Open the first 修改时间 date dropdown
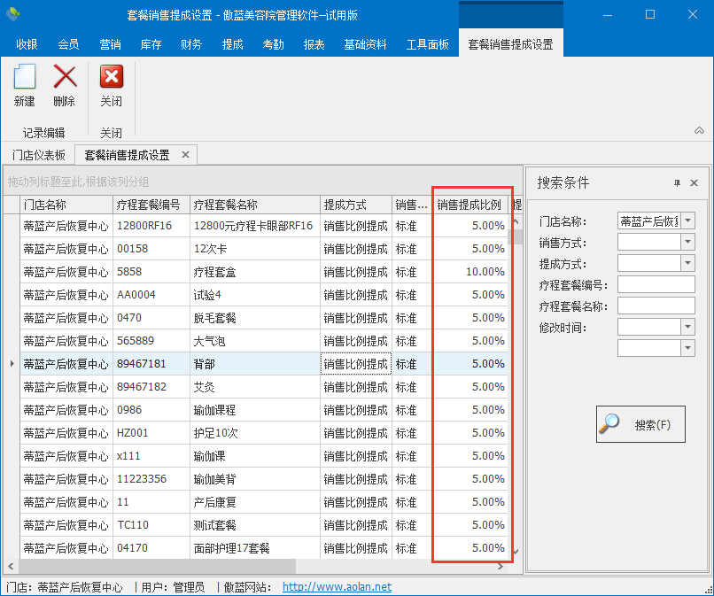 click(688, 327)
